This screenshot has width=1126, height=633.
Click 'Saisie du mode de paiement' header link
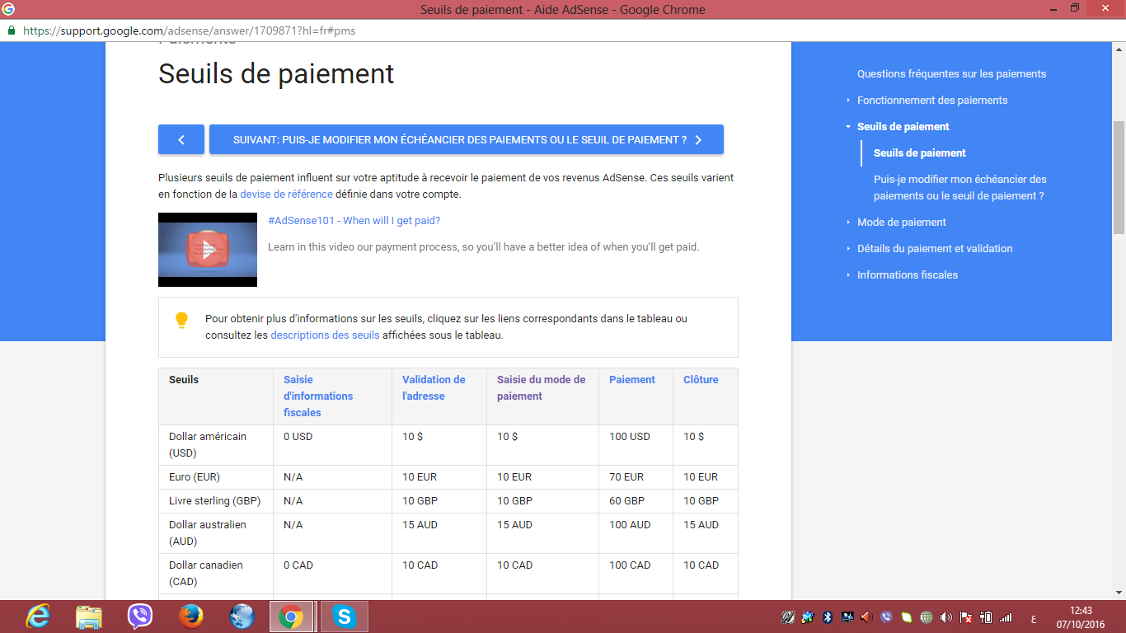coord(541,387)
